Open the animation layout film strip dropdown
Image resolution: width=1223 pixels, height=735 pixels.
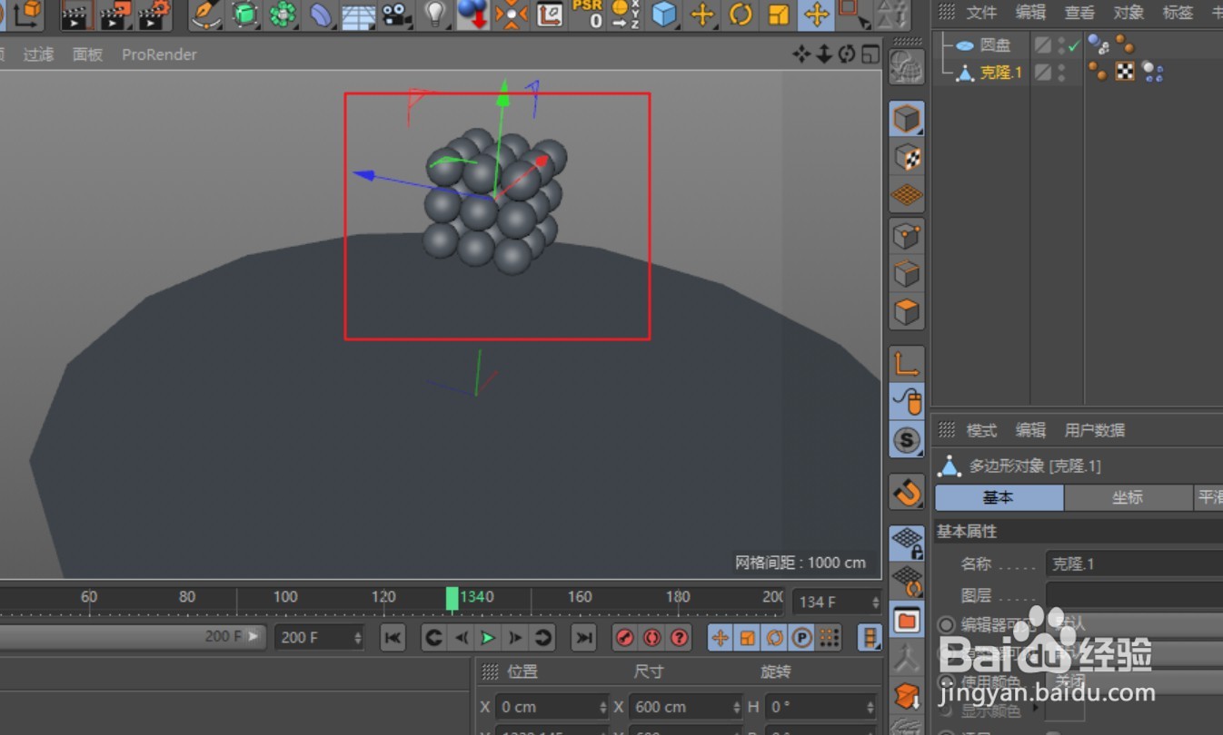point(870,637)
